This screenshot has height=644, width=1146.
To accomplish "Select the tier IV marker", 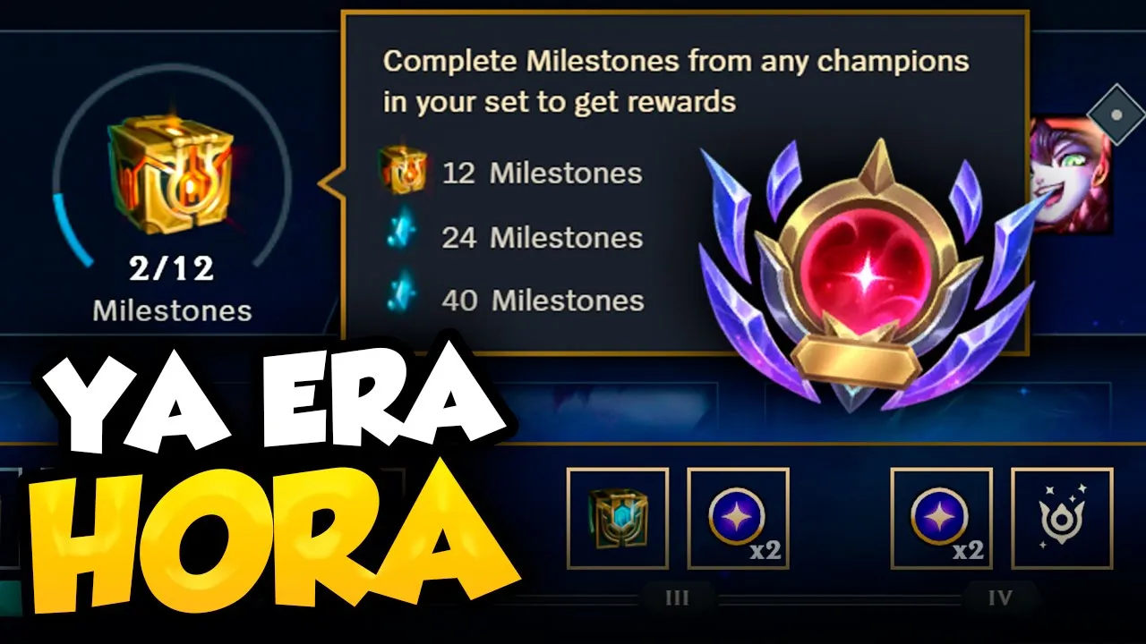I will 1000,598.
